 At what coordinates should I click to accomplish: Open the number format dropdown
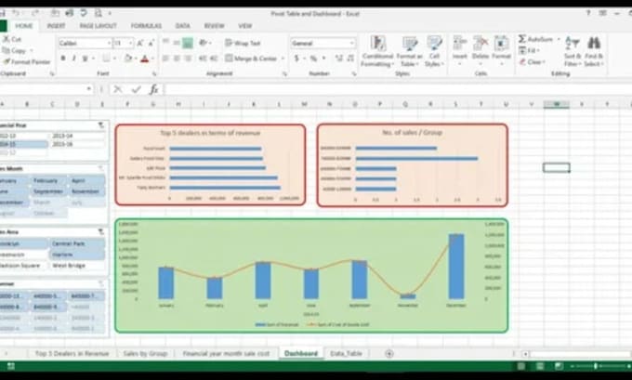(x=352, y=43)
